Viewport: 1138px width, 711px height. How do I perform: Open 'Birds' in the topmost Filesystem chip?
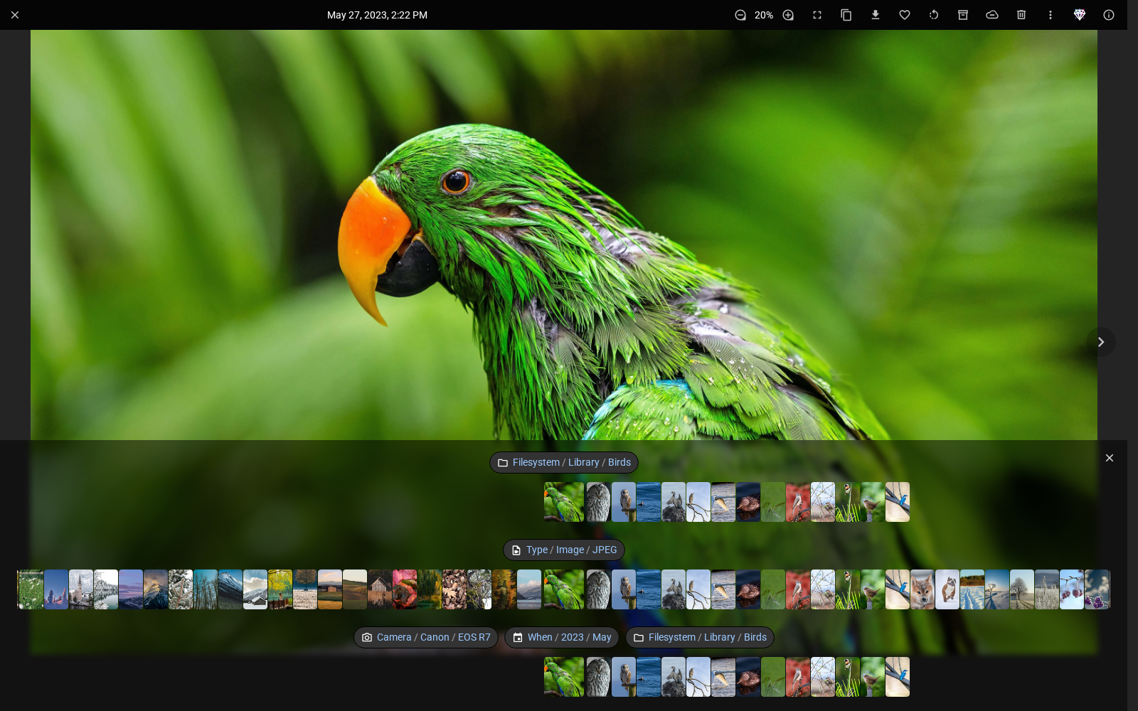[619, 463]
